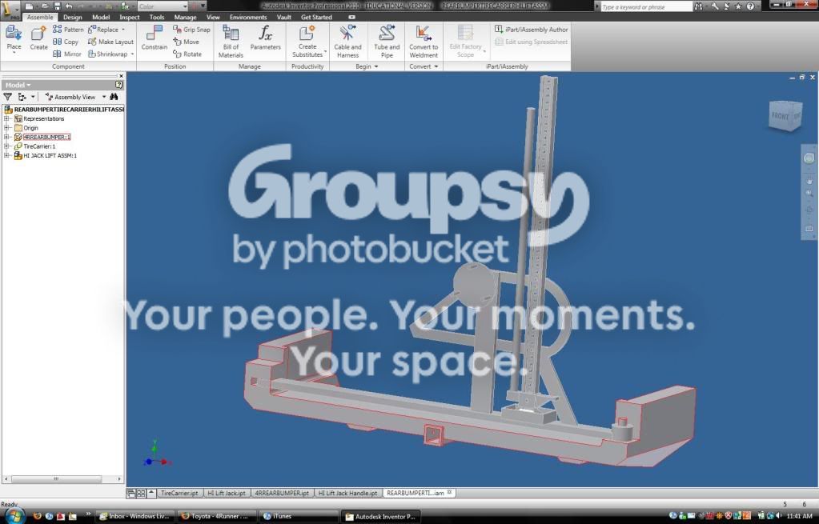Click the browser horizontal scrollbar
The image size is (819, 524).
(62, 478)
